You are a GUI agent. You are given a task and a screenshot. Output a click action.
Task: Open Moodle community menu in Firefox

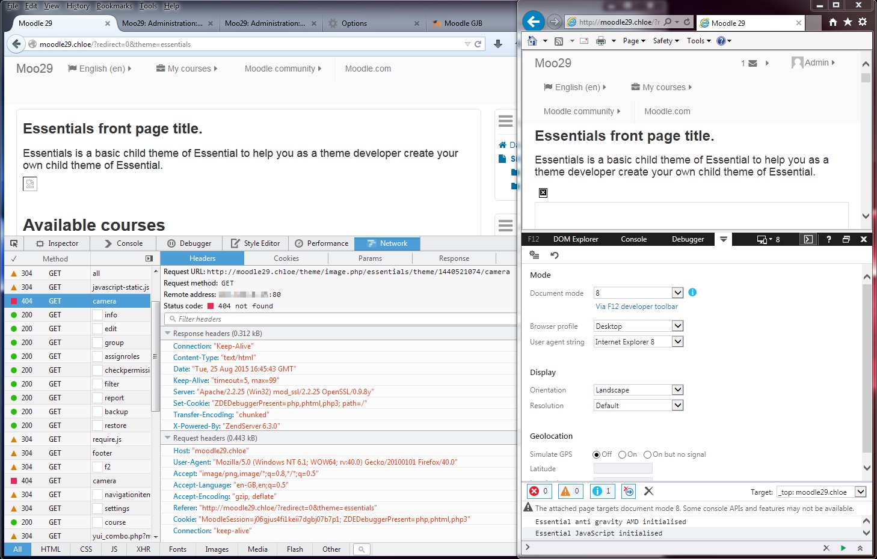pos(283,69)
